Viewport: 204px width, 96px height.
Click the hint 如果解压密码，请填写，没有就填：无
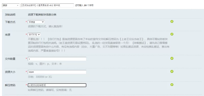[x=50, y=90]
